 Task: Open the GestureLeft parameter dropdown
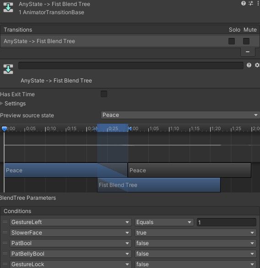tap(70, 222)
